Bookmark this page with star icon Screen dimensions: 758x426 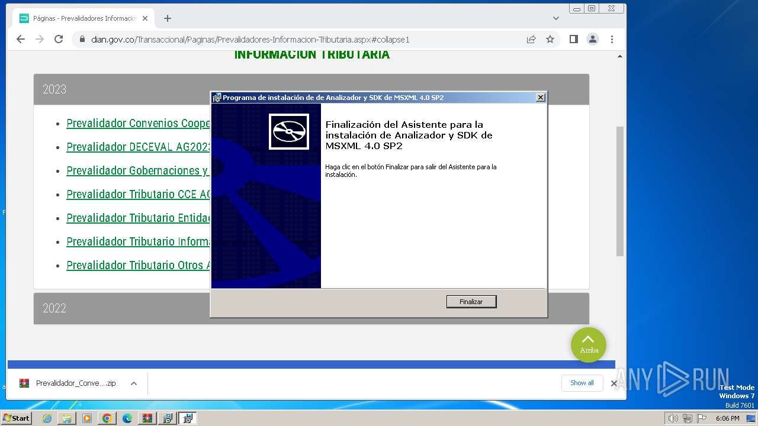550,39
